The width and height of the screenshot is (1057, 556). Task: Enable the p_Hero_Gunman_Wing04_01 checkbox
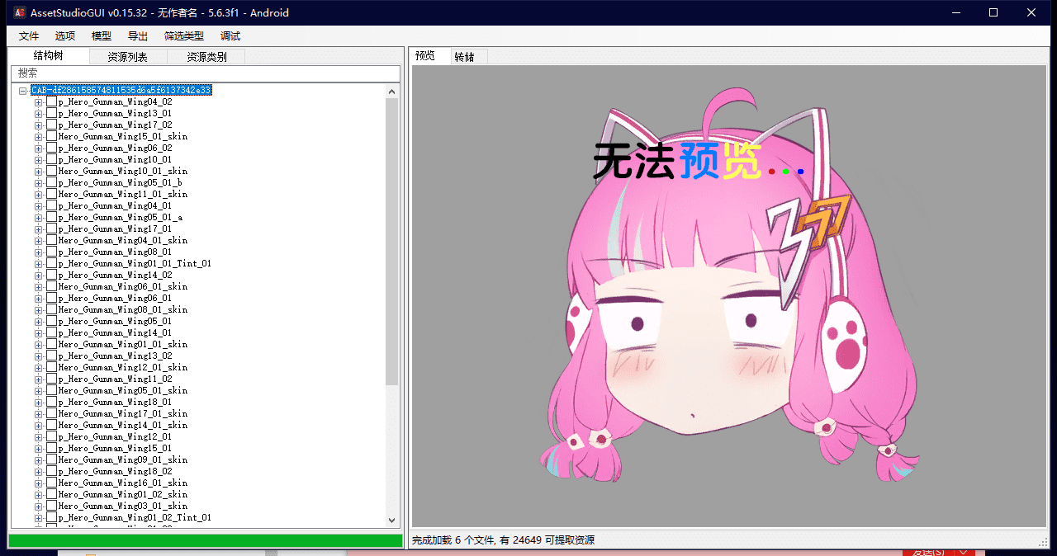point(51,206)
